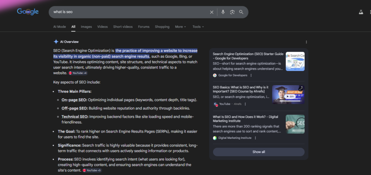Open options menu beside YouTube Ahrefs source
Image resolution: width=371 pixels, height=175 pixels.
(245, 104)
